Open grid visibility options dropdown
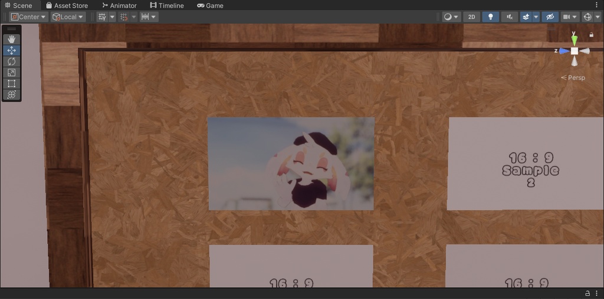 112,17
